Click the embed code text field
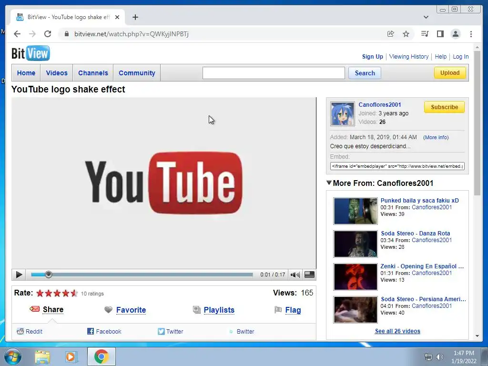The image size is (488, 366). (x=397, y=166)
